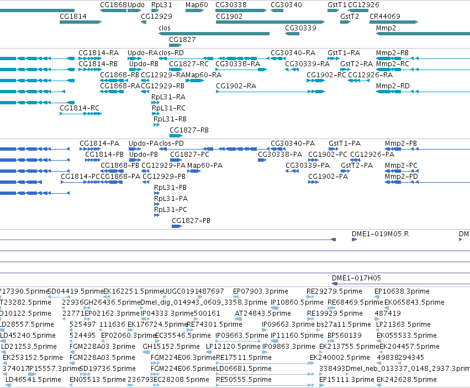Screen dimensions: 470x388
Task: Click protein Updo-PA label
Action: tap(144, 143)
